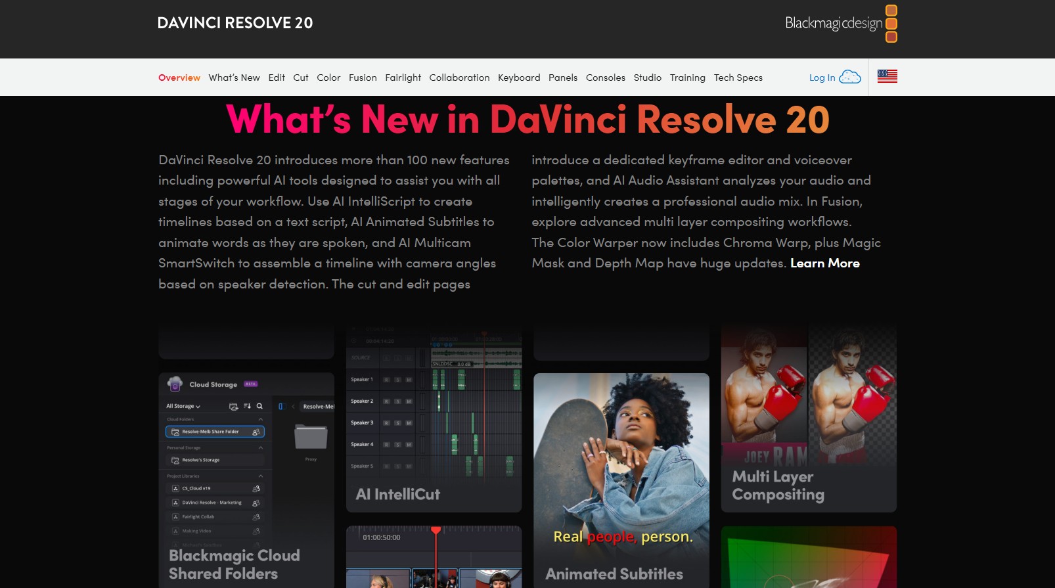Open the US flag region selector
The width and height of the screenshot is (1055, 588).
pyautogui.click(x=887, y=76)
